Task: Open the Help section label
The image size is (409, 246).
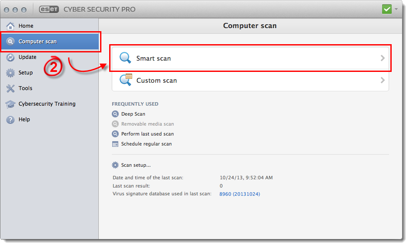Action: click(x=24, y=120)
